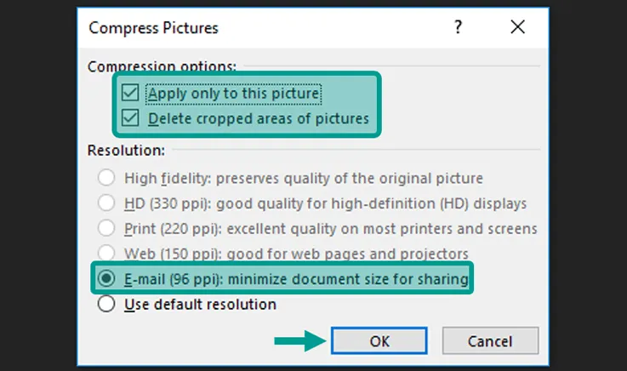Click the 'Use default resolution' label text
The height and width of the screenshot is (371, 627).
coord(200,305)
